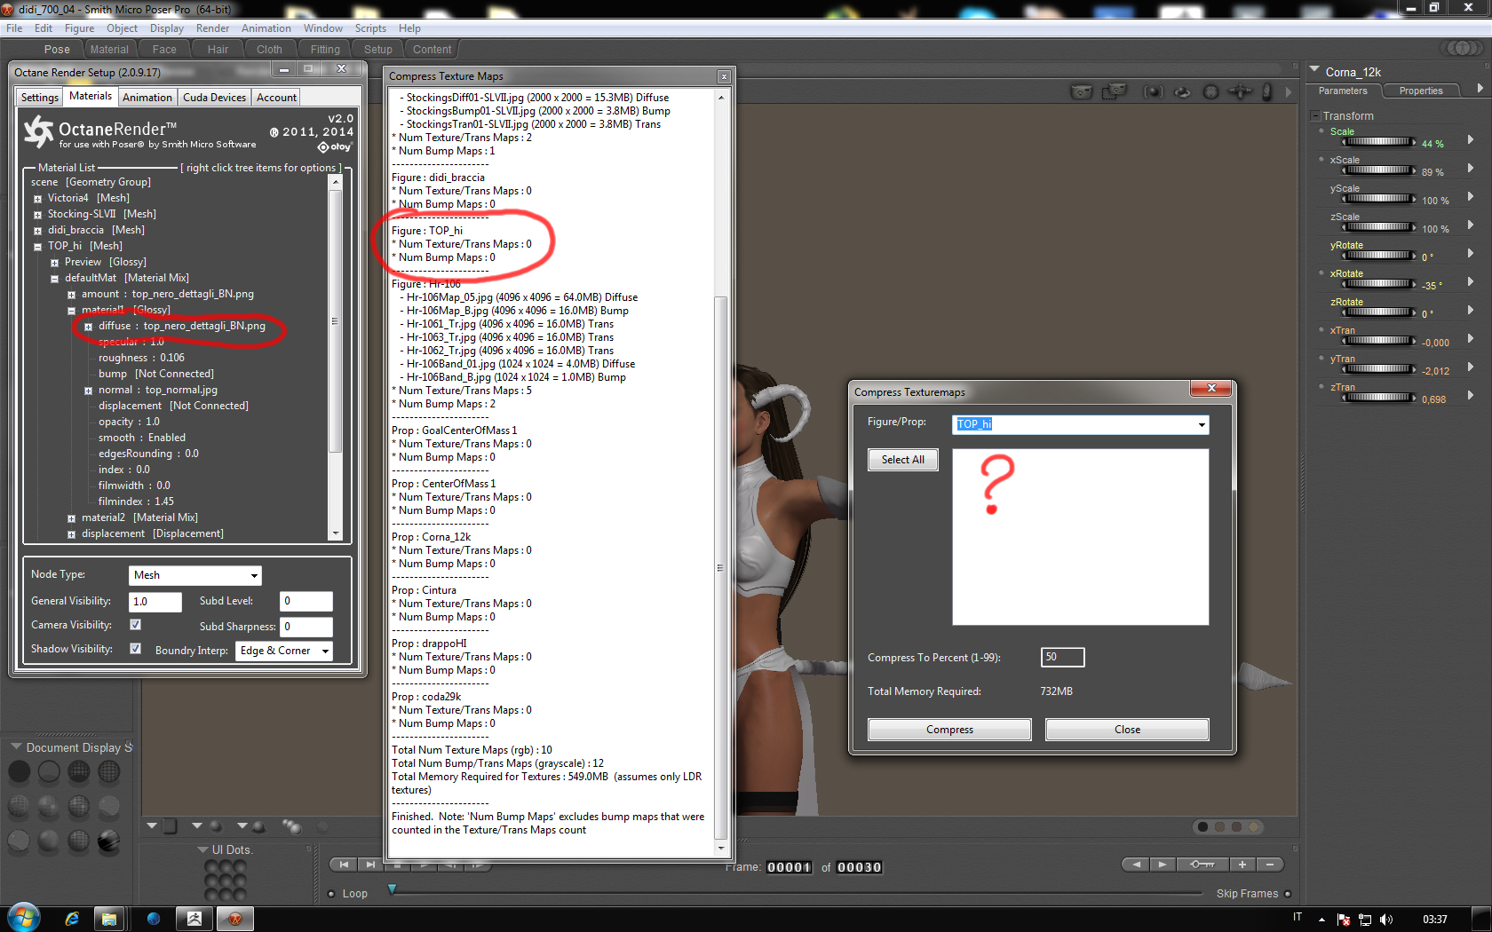Click the bracketed sphere camera icon

[x=1153, y=91]
